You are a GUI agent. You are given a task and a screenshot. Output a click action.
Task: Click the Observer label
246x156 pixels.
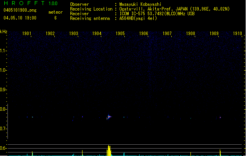[79, 4]
